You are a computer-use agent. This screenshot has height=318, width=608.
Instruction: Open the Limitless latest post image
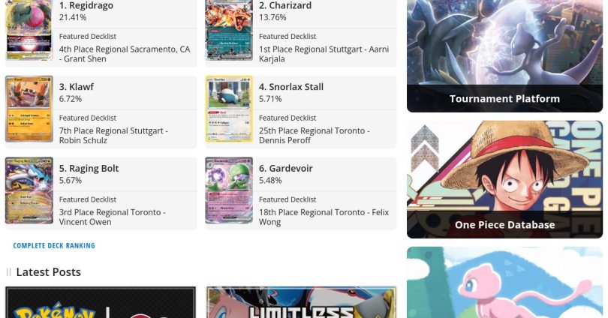(x=301, y=302)
